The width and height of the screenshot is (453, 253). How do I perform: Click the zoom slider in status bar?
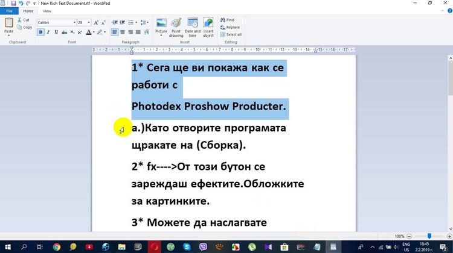point(429,236)
